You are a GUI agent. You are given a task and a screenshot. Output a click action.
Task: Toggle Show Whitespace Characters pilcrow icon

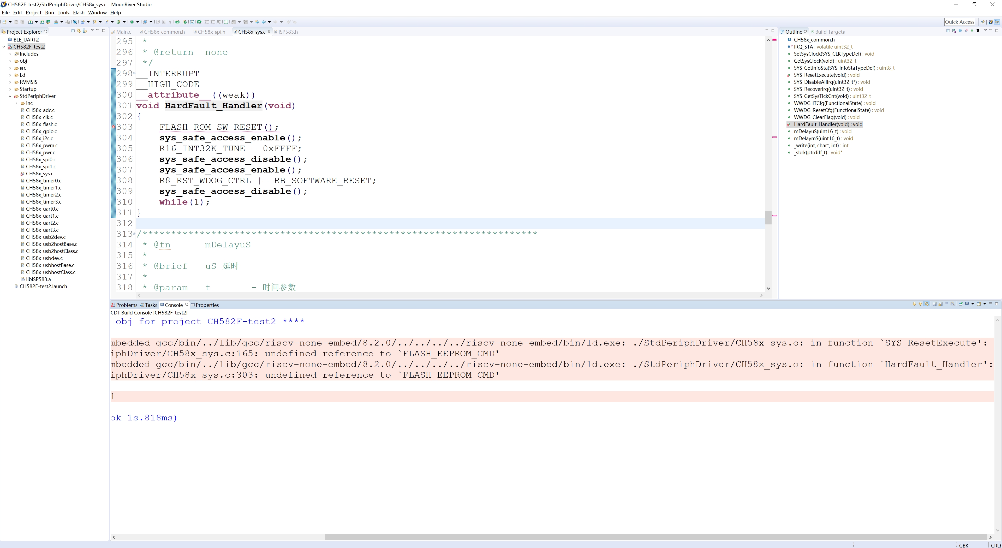click(x=170, y=22)
